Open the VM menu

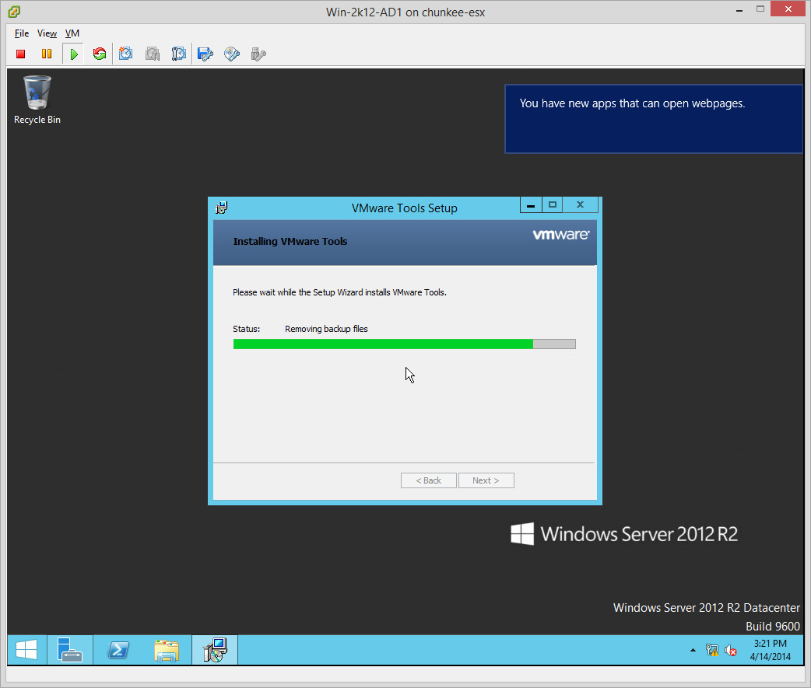[72, 33]
